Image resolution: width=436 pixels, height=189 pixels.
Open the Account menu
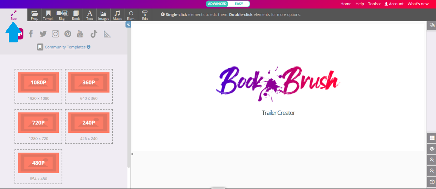tap(394, 4)
